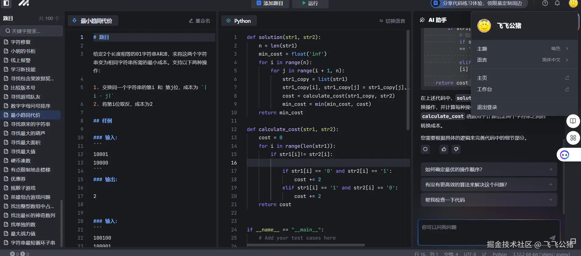Open the 寻找游戏队友 problem
Image resolution: width=581 pixels, height=256 pixels.
pyautogui.click(x=31, y=97)
